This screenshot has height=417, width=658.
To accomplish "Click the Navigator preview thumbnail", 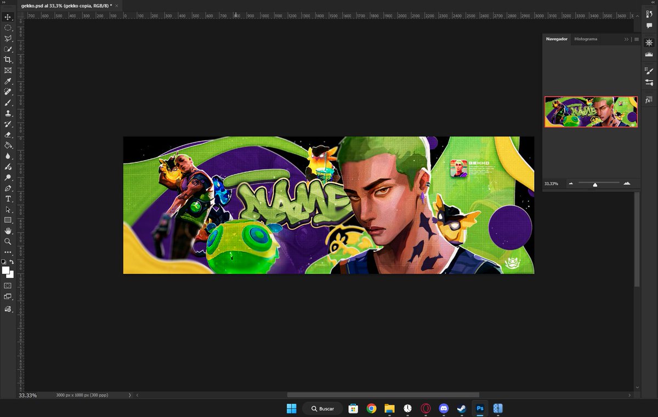I will tap(591, 112).
